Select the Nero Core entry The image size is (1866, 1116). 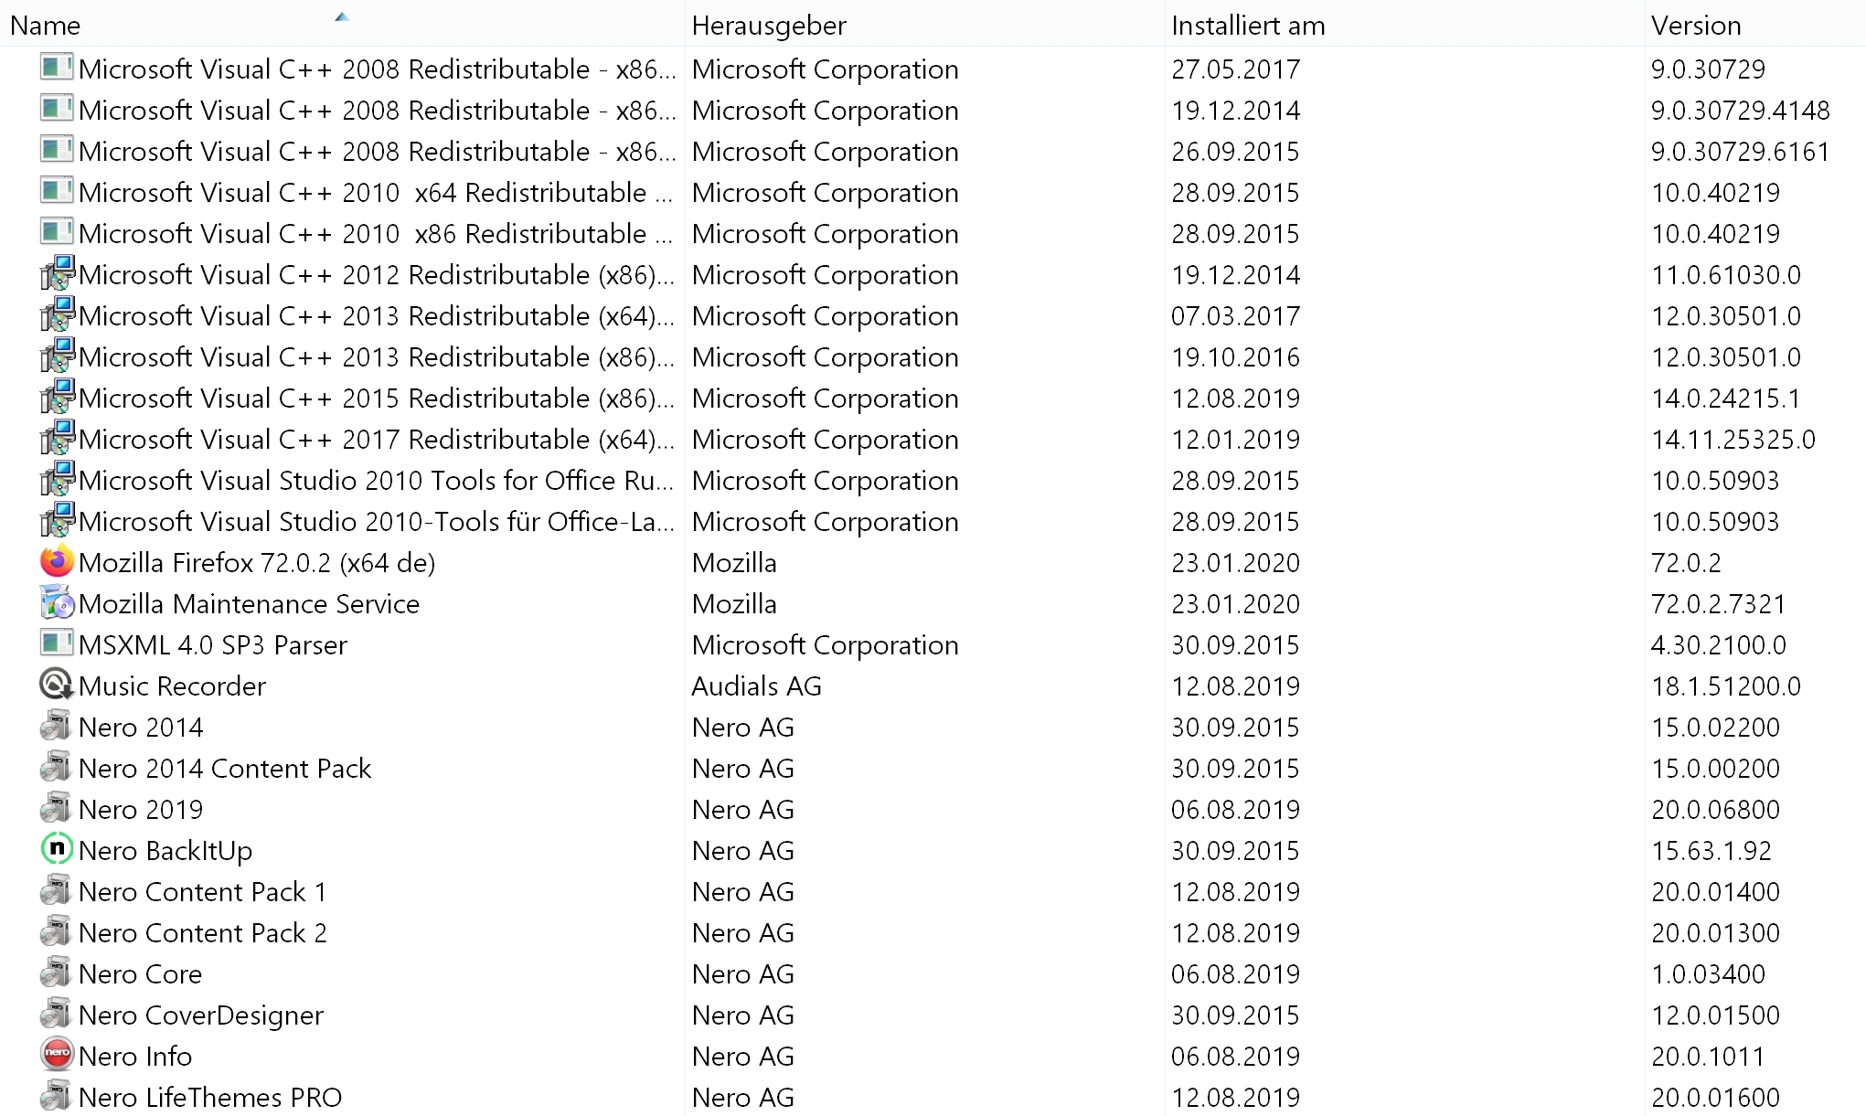click(x=933, y=973)
